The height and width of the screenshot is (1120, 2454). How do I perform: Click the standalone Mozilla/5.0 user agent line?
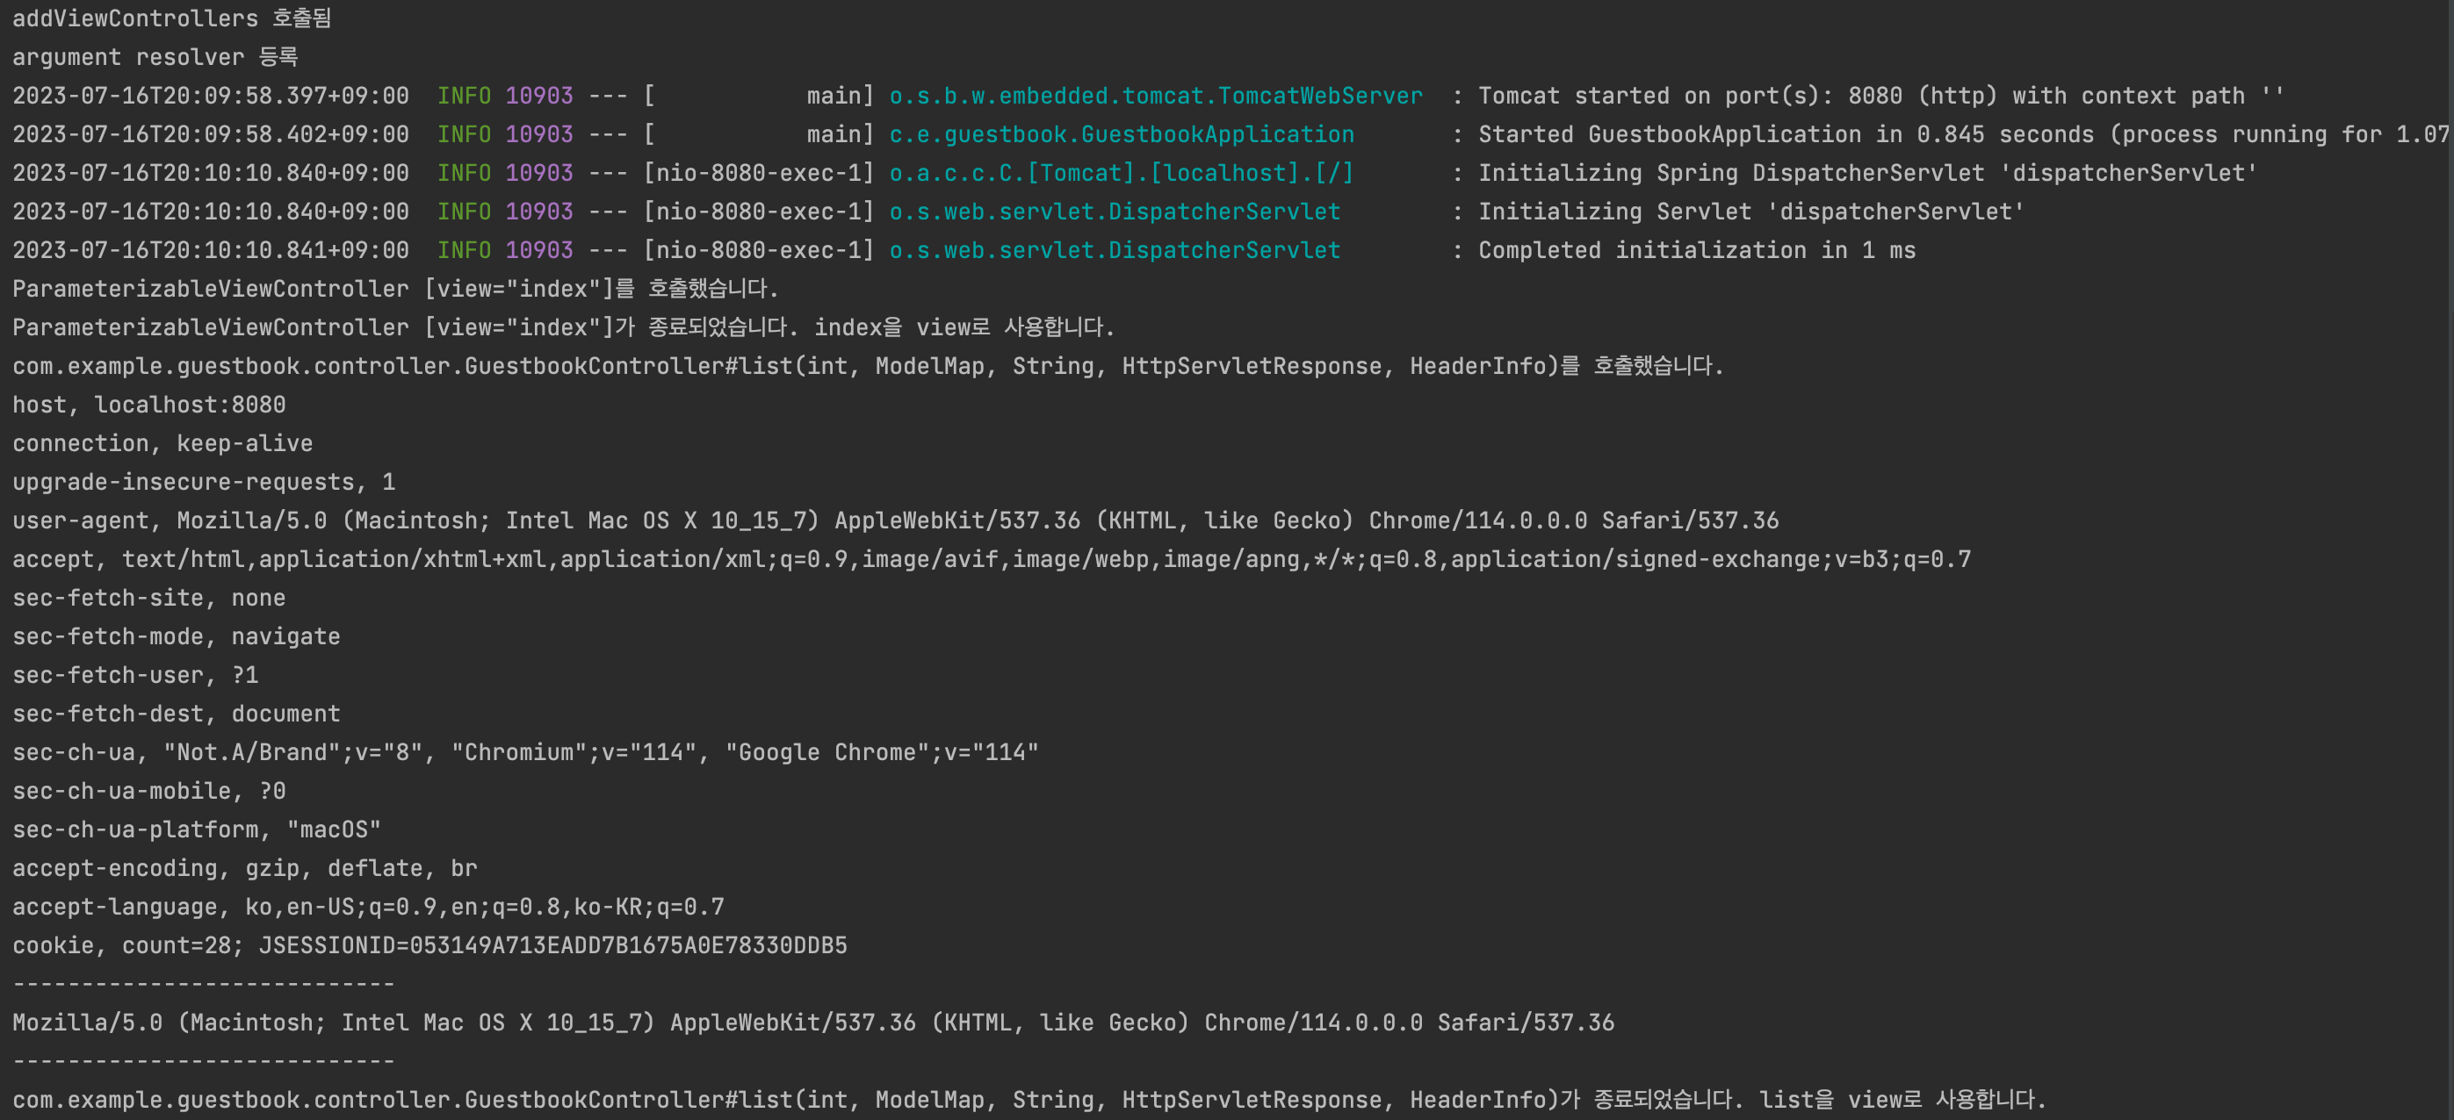point(813,1022)
